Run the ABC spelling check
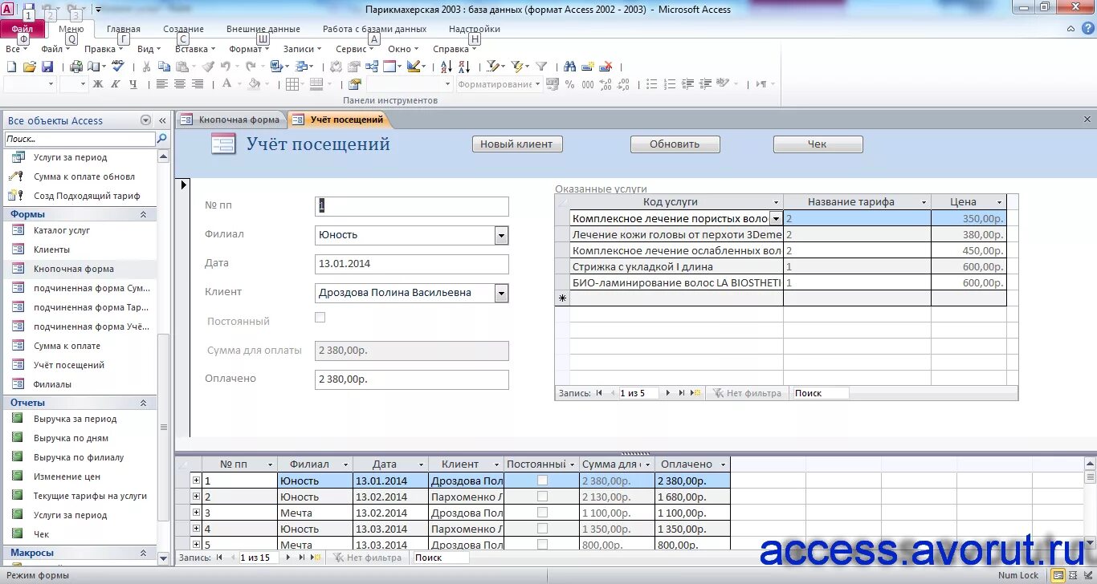The height and width of the screenshot is (584, 1097). (x=118, y=67)
